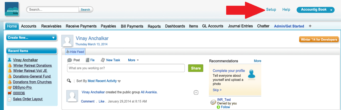Open the Most Recent Activity sort dropdown
The image size is (341, 110).
(104, 81)
